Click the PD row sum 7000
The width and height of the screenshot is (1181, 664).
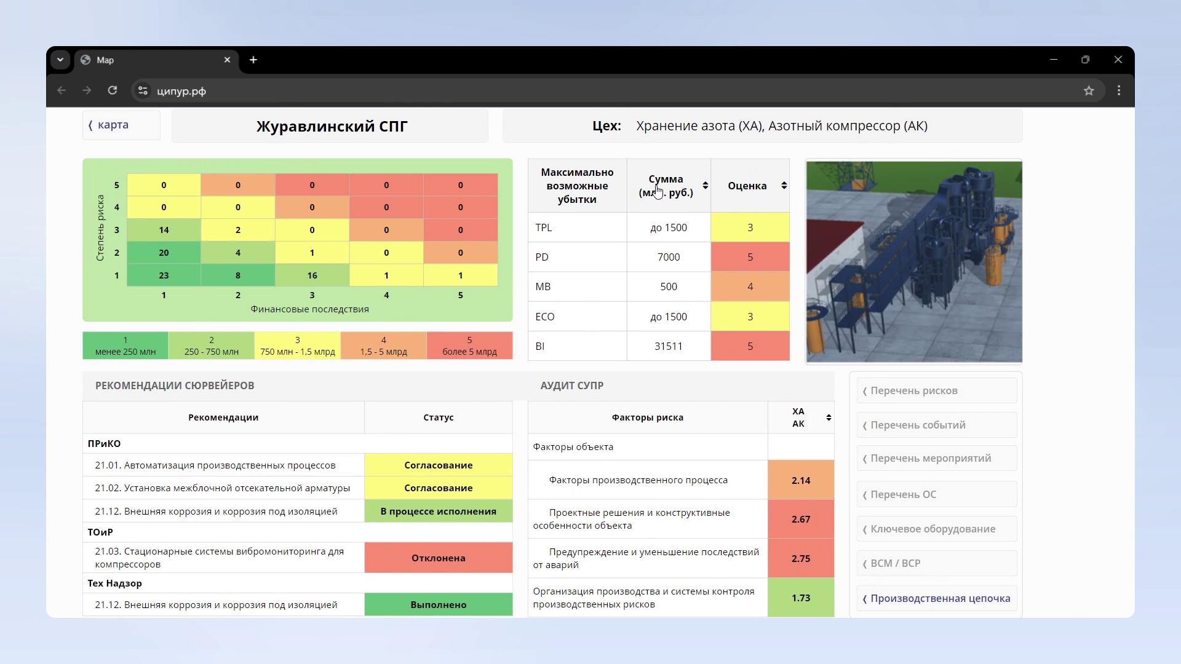pyautogui.click(x=669, y=257)
